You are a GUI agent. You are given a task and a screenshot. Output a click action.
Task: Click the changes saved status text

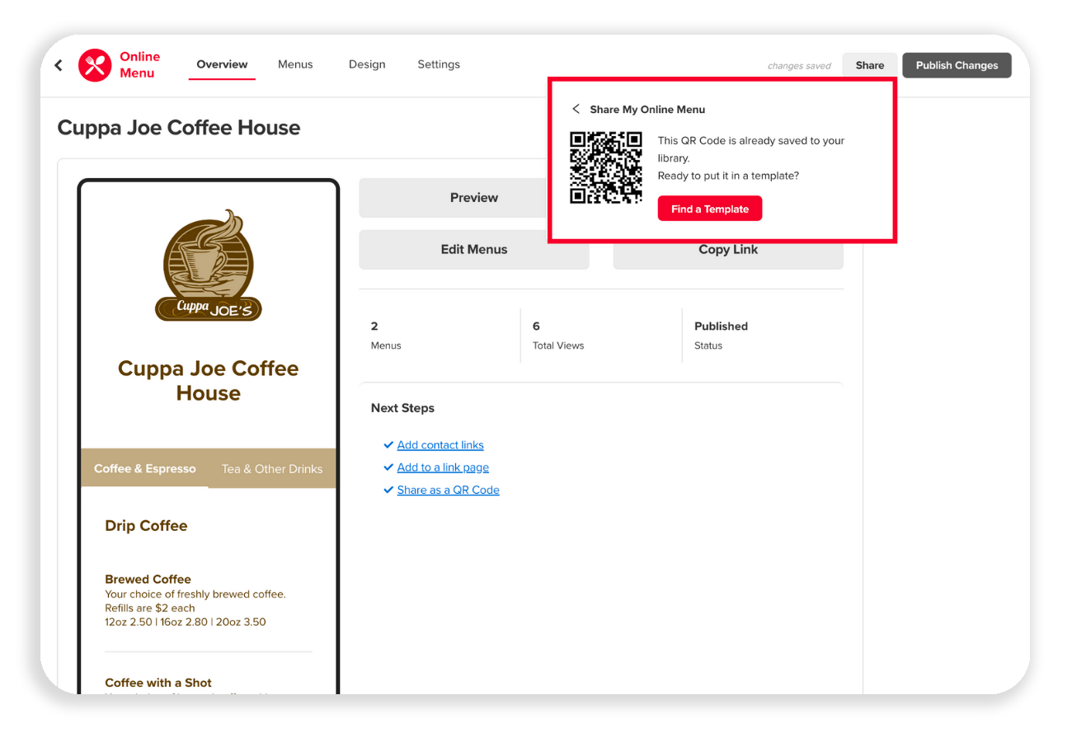(799, 66)
